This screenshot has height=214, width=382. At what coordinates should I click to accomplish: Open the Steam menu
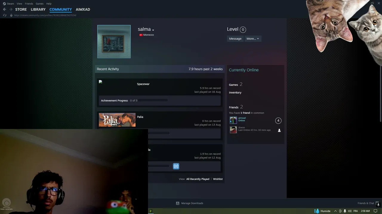click(x=10, y=4)
